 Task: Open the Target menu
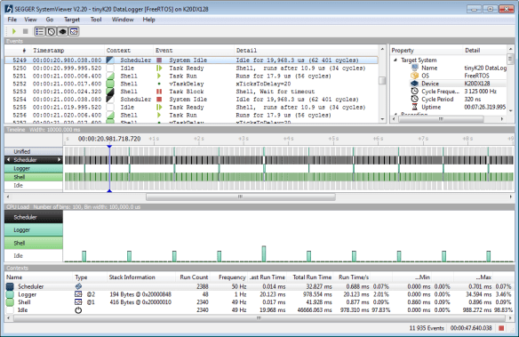[x=72, y=20]
